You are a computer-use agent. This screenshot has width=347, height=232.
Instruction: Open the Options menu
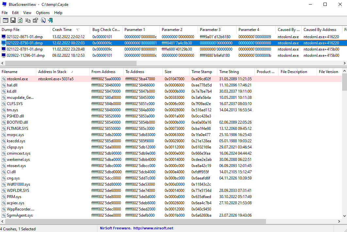coord(43,13)
